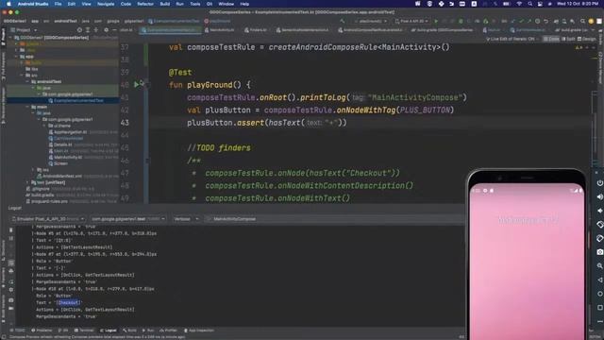Open the Verbose log level dropdown

186,219
